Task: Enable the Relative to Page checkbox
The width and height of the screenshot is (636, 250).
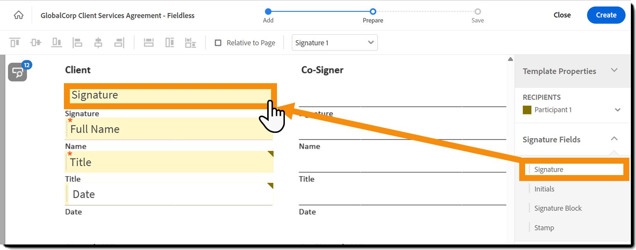Action: (x=218, y=43)
